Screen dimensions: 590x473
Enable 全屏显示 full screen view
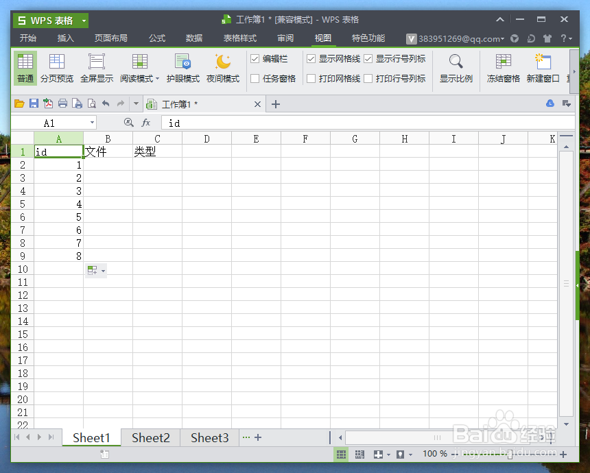(x=97, y=69)
